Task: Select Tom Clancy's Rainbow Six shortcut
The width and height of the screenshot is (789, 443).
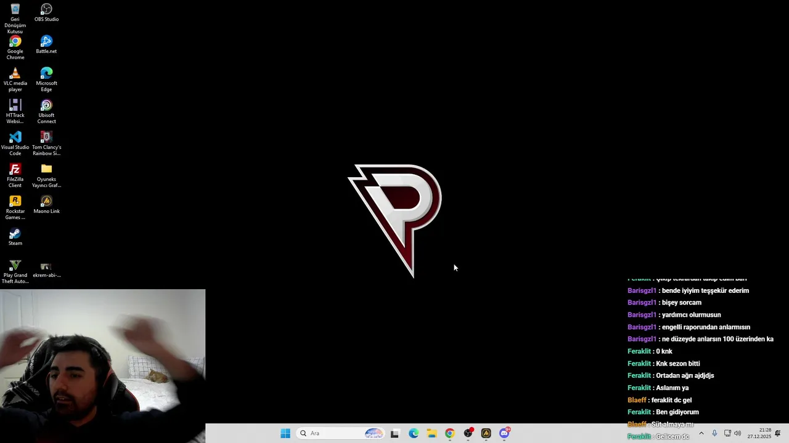Action: coord(46,144)
